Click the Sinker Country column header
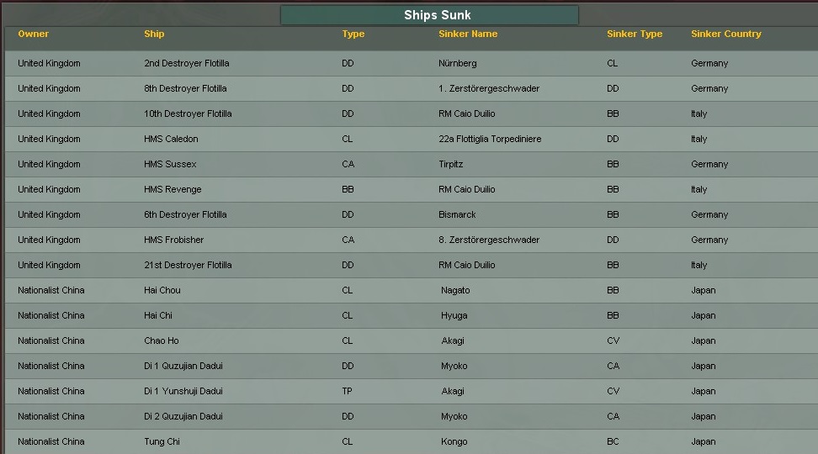Screen dimensions: 818x454 click(x=725, y=34)
